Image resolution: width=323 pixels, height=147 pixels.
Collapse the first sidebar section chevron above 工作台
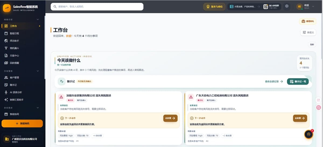click(38, 19)
